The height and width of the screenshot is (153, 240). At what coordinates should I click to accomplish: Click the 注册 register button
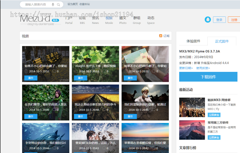[x=234, y=20]
